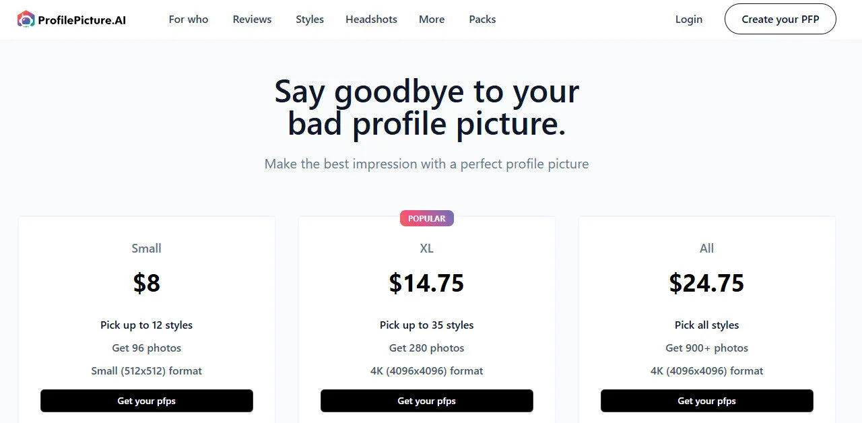
Task: Click the 'Pick up to 35 styles' text
Action: click(426, 325)
